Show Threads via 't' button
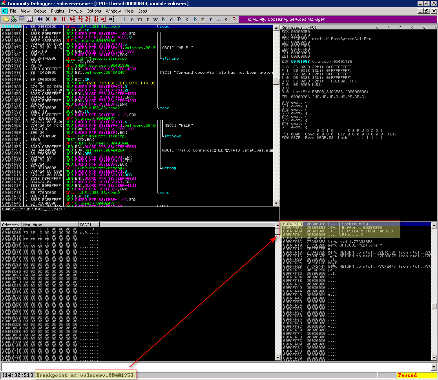 pyautogui.click(x=148, y=19)
